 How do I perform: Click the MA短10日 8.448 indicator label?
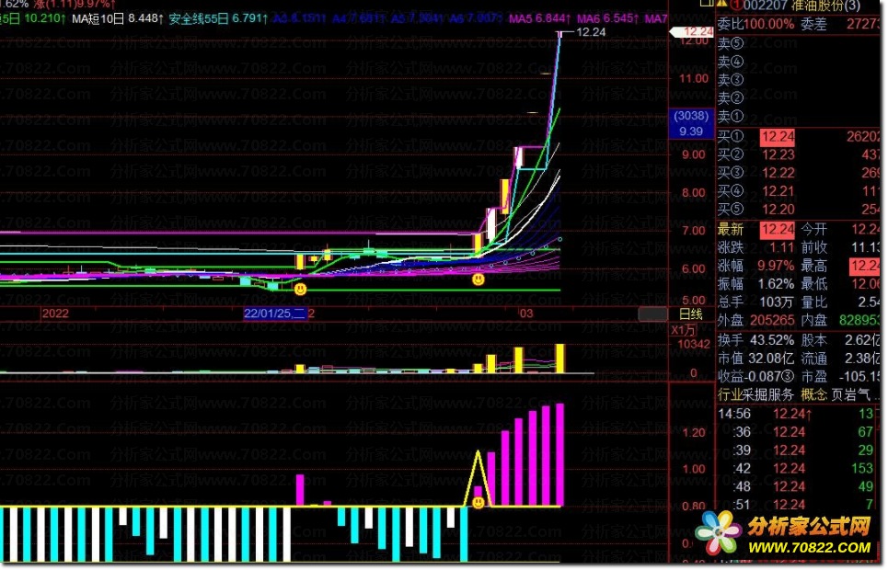(x=119, y=18)
